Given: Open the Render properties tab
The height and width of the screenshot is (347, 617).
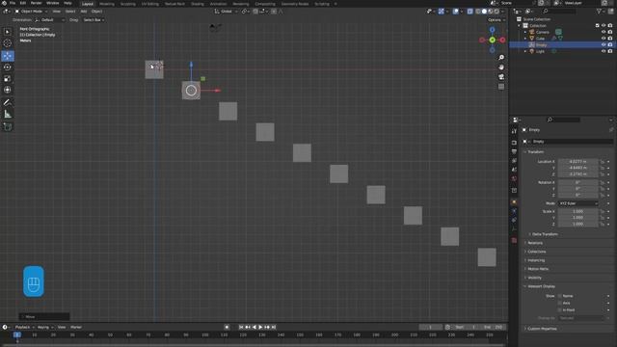Looking at the screenshot, I should pyautogui.click(x=514, y=143).
